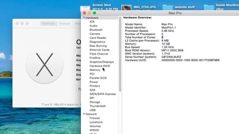This screenshot has height=134, width=239.
Task: Zoom the Mac Pro window with green button
Action: click(x=94, y=13)
